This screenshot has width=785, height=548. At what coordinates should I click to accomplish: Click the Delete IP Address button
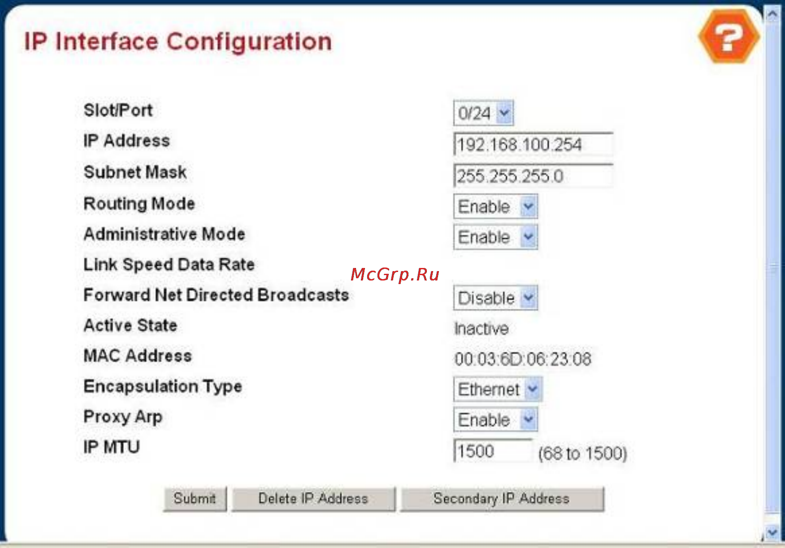(x=313, y=499)
